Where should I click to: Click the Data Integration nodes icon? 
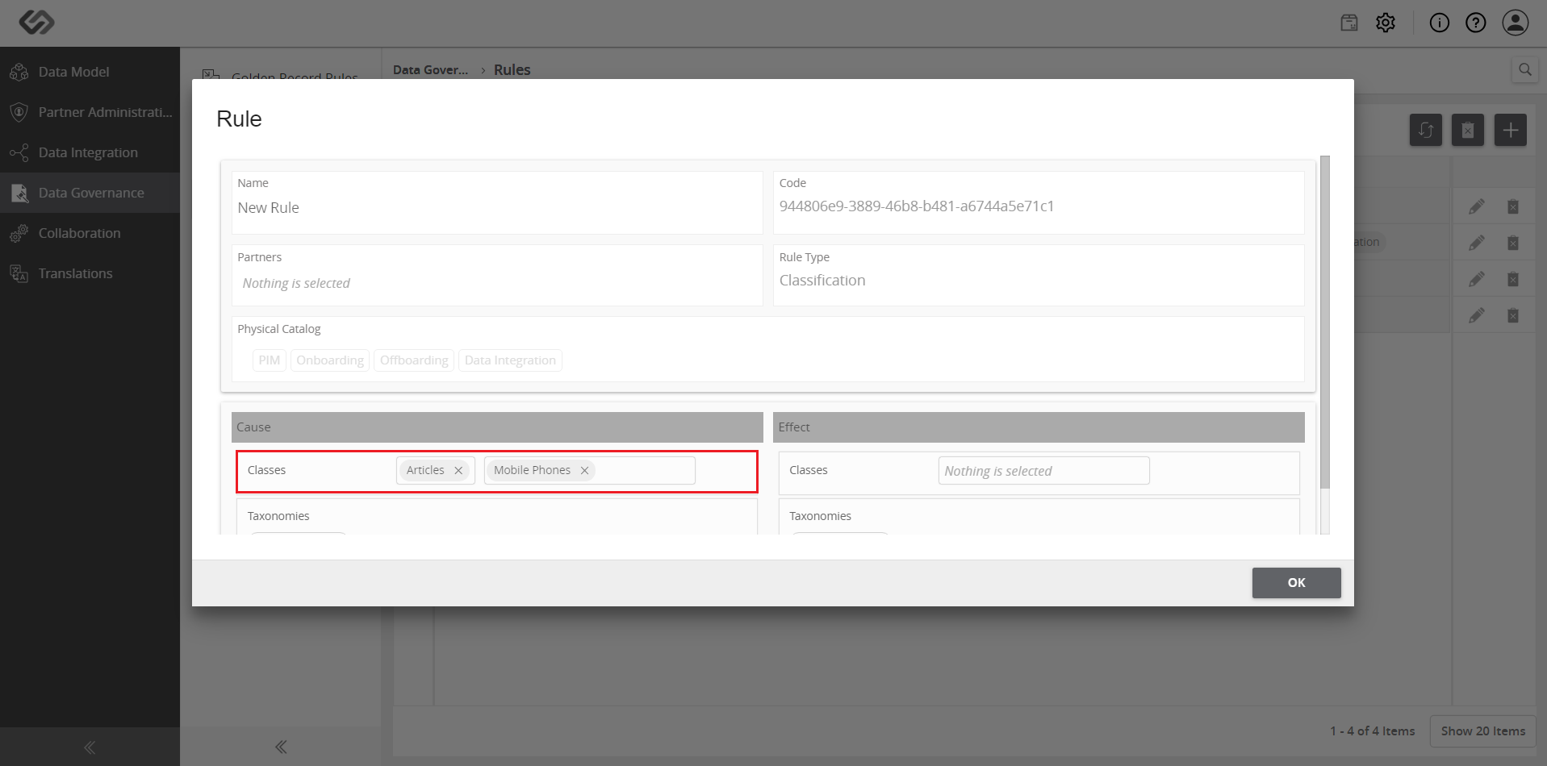(x=19, y=152)
